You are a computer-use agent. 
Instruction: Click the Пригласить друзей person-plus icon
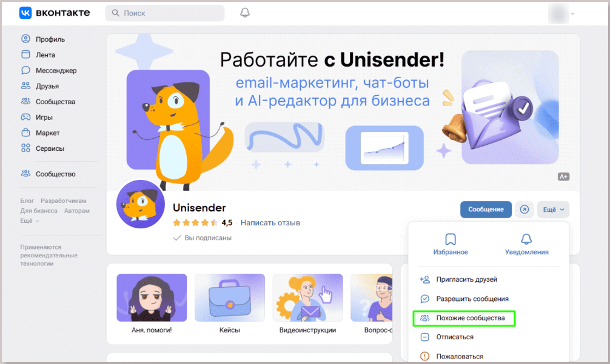(425, 279)
